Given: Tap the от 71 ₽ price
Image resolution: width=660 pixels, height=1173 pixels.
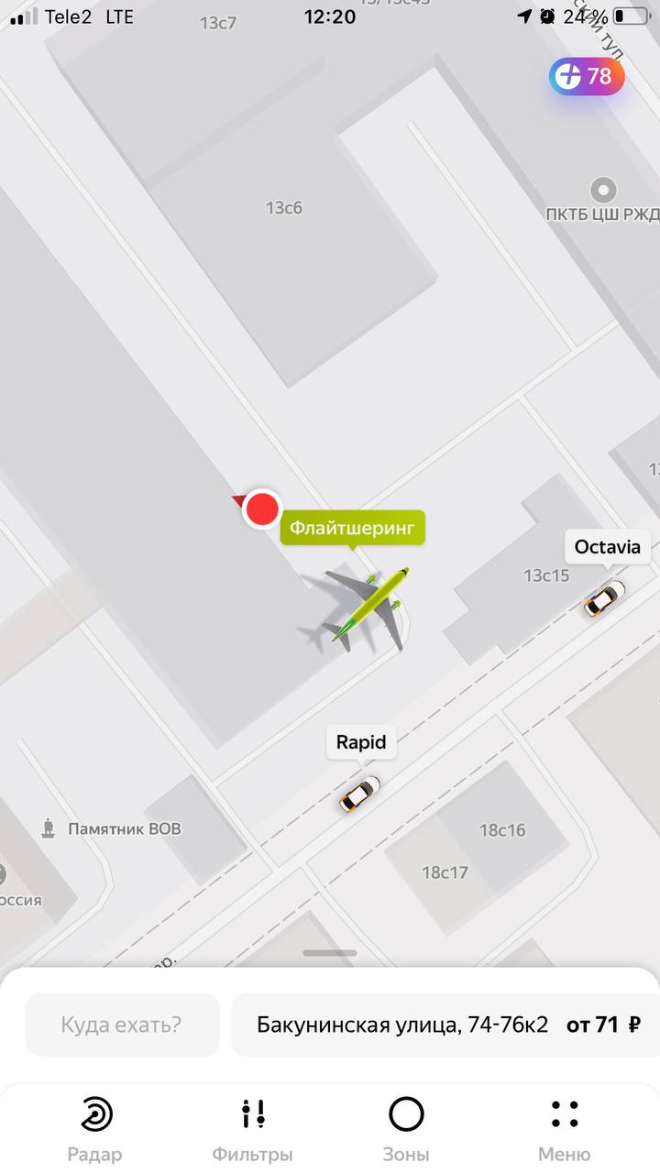Looking at the screenshot, I should [604, 1025].
